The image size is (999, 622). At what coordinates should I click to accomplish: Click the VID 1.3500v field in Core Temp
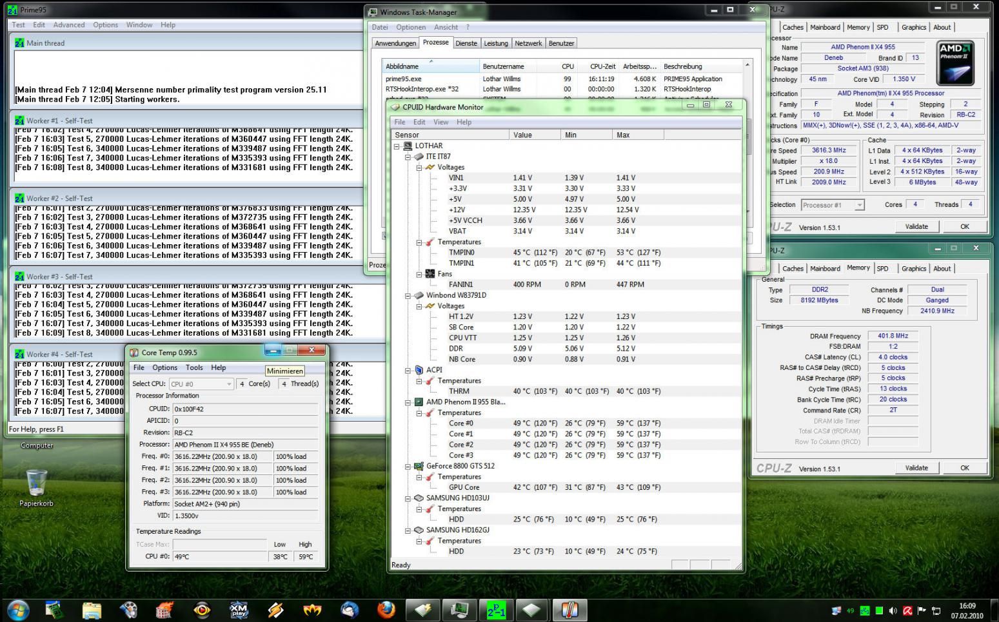(x=245, y=516)
